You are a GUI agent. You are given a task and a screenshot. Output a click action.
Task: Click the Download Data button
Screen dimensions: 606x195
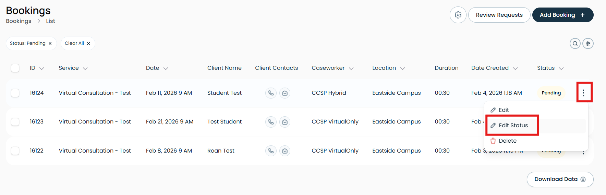[x=560, y=179]
